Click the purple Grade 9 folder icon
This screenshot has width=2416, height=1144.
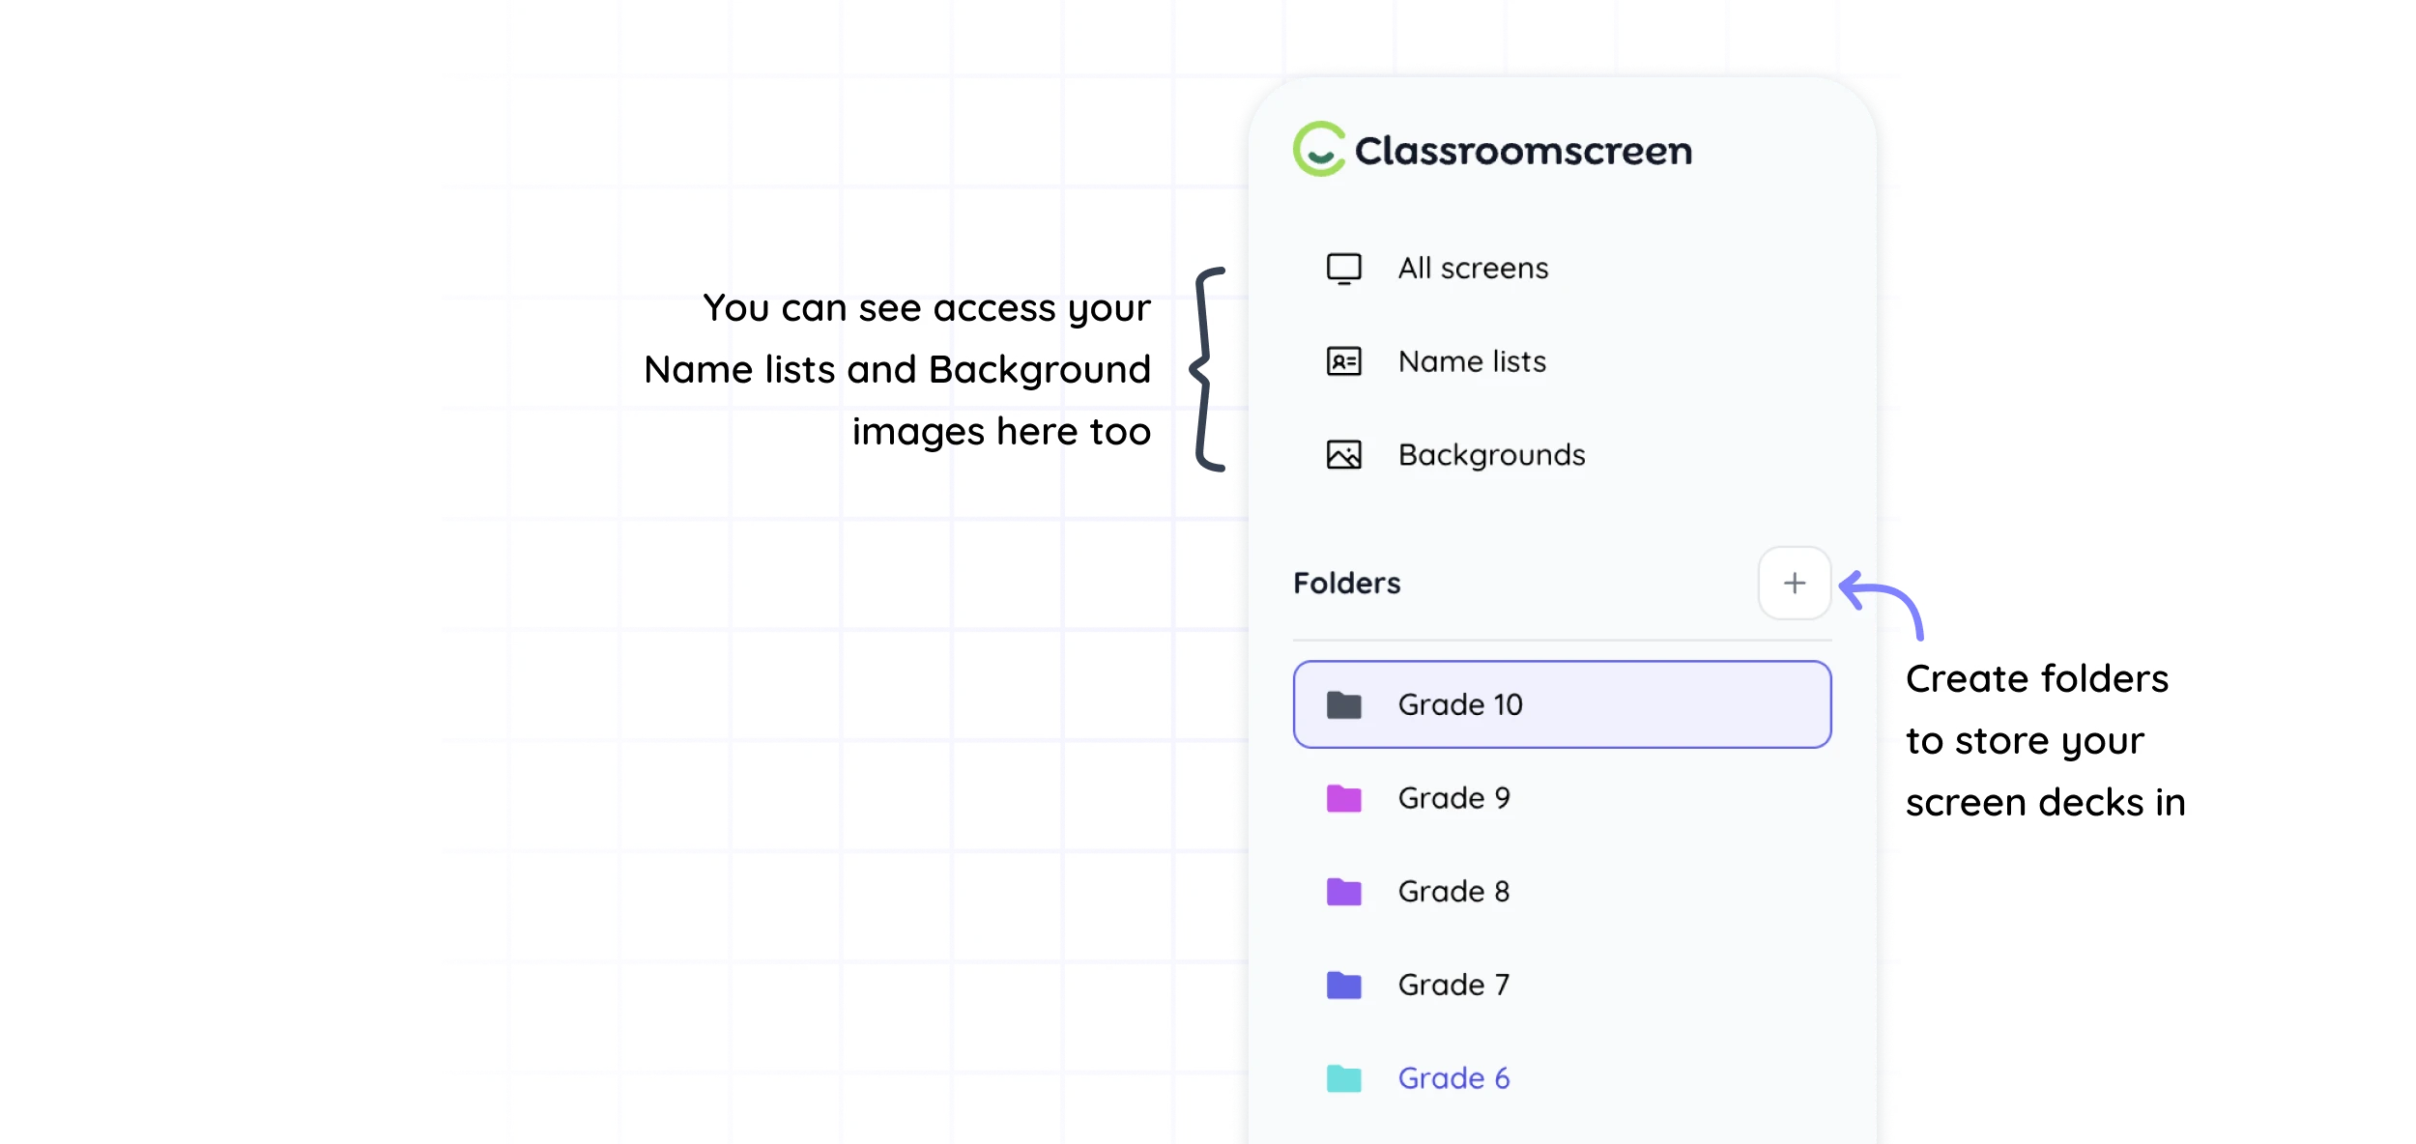coord(1346,797)
